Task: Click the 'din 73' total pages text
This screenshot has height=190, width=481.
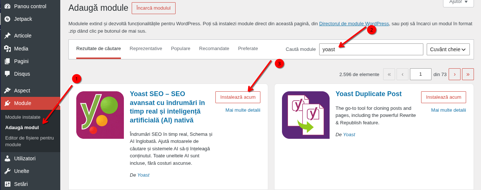Action: pyautogui.click(x=440, y=74)
